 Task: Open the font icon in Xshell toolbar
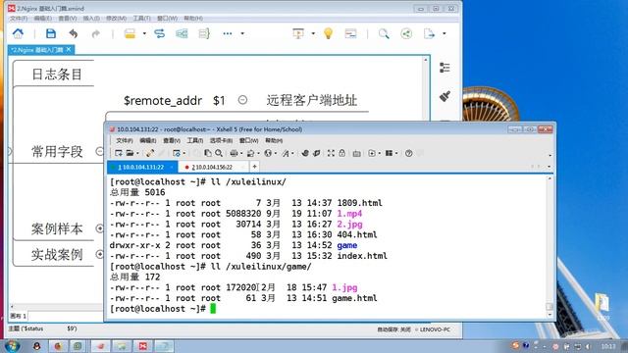(x=286, y=153)
